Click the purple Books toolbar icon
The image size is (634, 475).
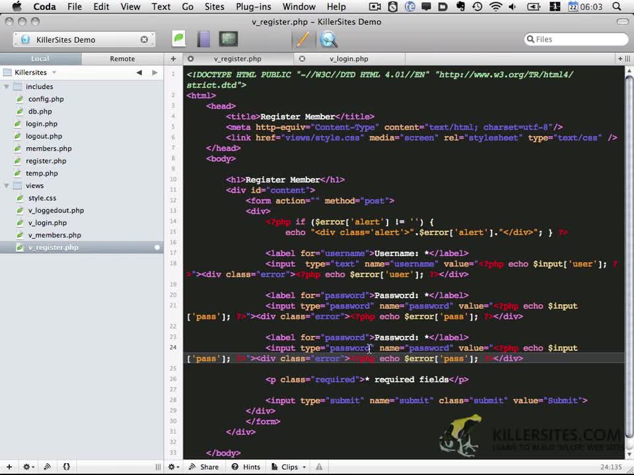coord(203,39)
